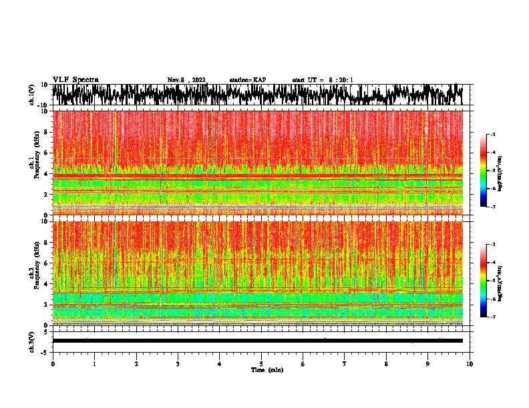The image size is (529, 408).
Task: Click the "5" tick on ch.3(V) axis
Action: [46, 332]
